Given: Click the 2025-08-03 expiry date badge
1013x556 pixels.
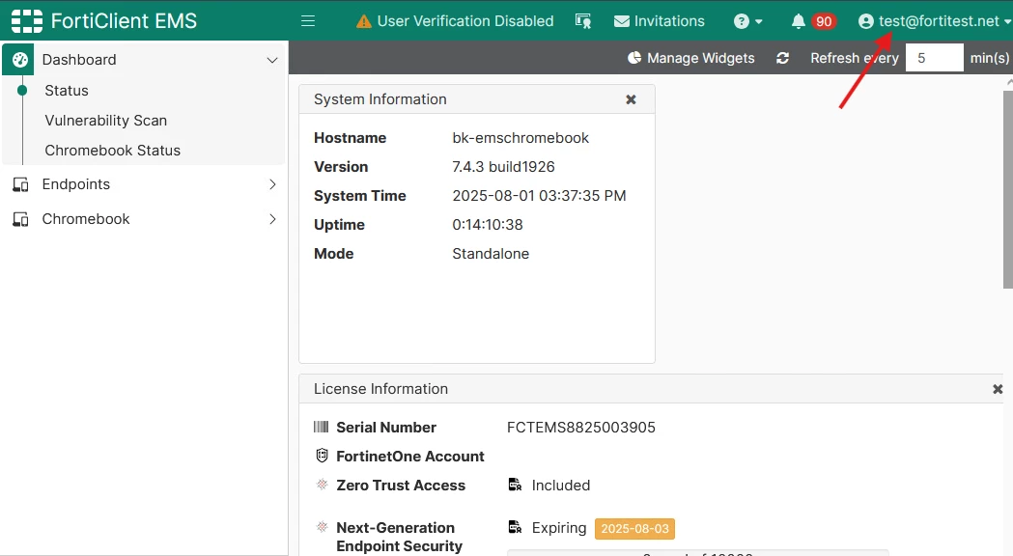Looking at the screenshot, I should click(635, 528).
